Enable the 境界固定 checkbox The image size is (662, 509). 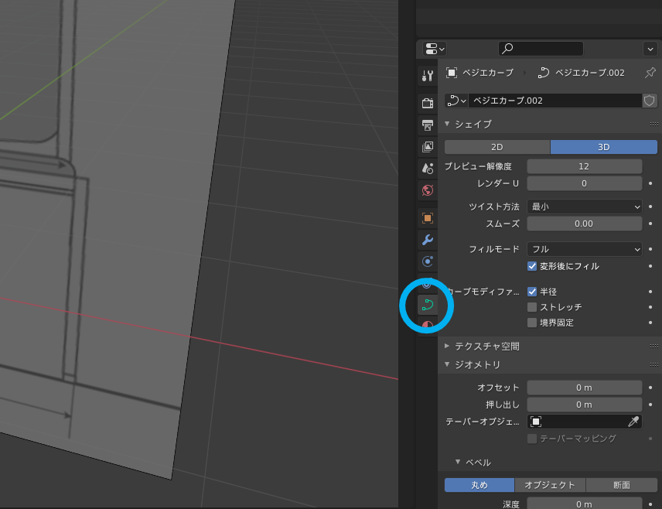532,323
